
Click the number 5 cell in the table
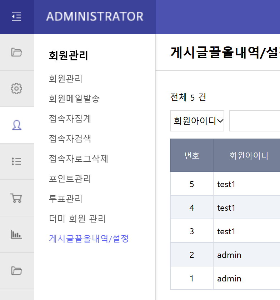tap(192, 184)
